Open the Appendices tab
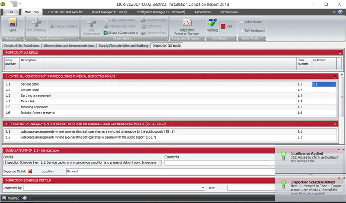 click(202, 12)
